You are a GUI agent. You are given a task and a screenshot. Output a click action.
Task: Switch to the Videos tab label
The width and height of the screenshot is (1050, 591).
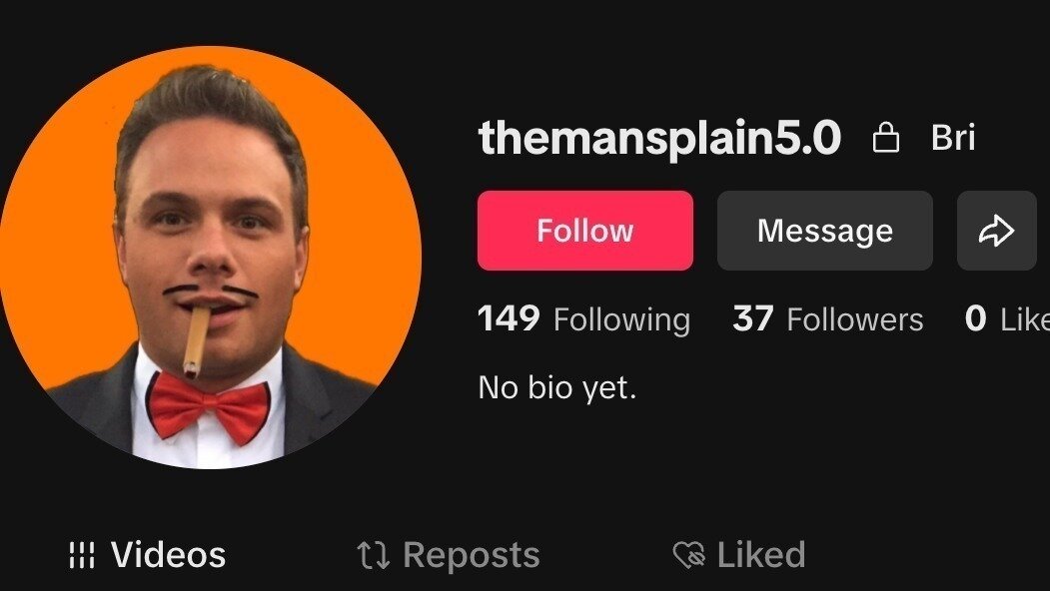click(x=168, y=555)
